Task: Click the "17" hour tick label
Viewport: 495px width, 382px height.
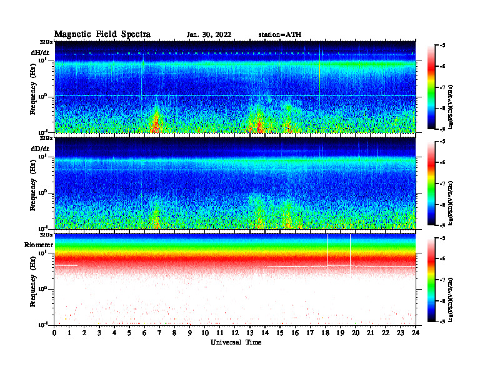Action: tap(311, 333)
